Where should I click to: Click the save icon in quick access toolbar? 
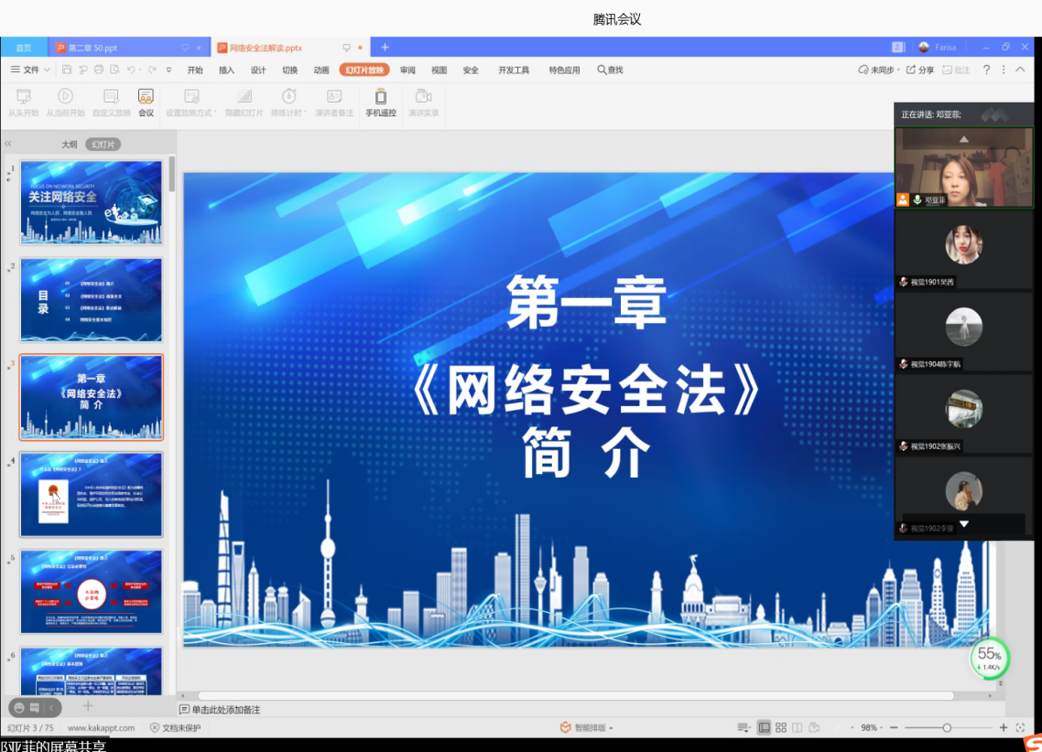coord(68,70)
